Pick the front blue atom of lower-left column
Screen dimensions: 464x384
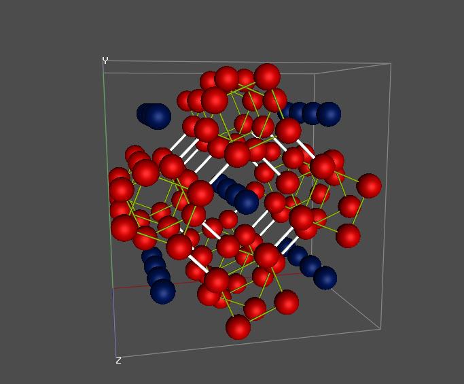pos(163,292)
